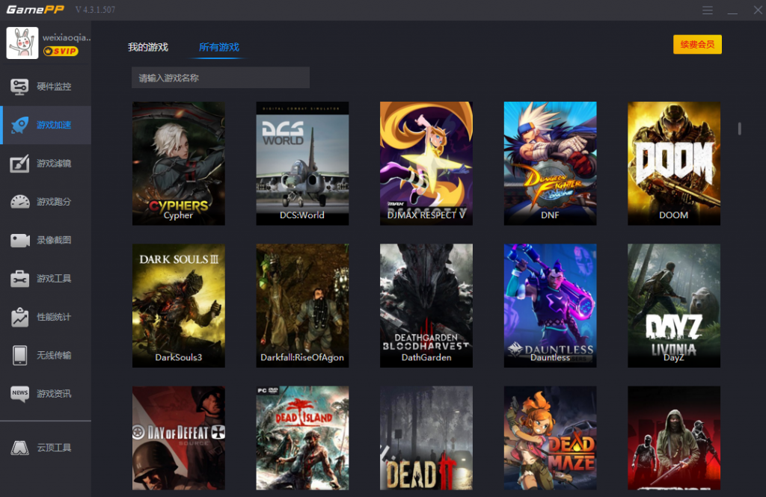Open the game tools briefcase icon
Image resolution: width=766 pixels, height=497 pixels.
19,279
